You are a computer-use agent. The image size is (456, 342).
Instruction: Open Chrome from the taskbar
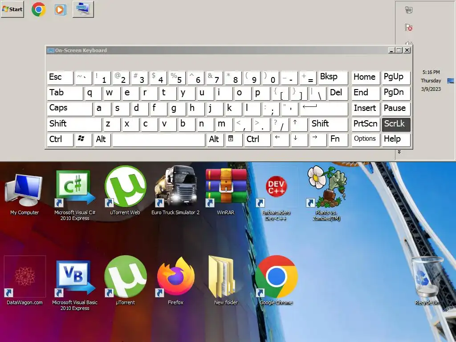pyautogui.click(x=38, y=9)
